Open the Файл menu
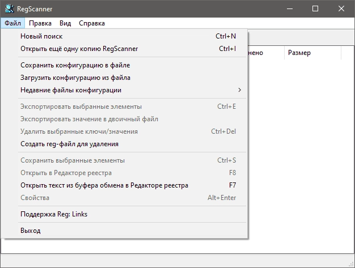Image resolution: width=355 pixels, height=268 pixels. [12, 23]
